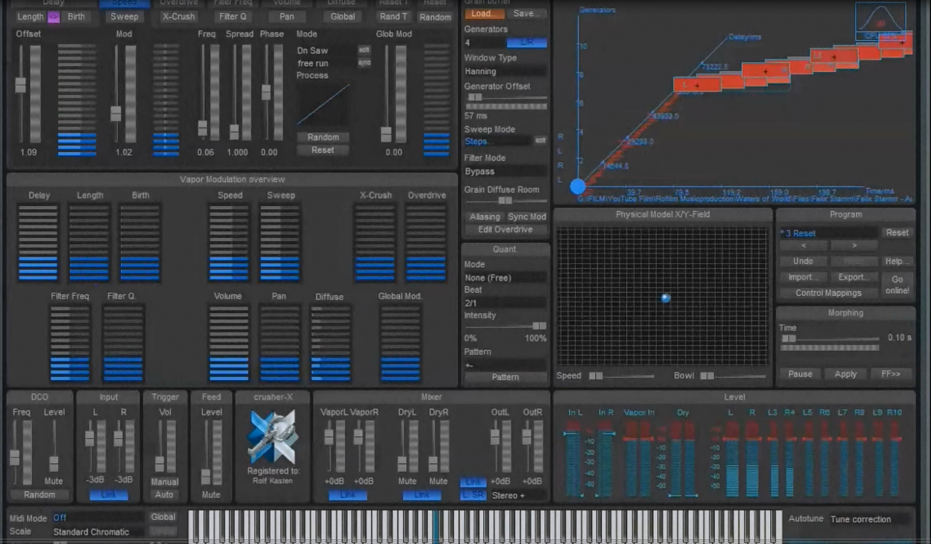Click Undo in Program panel
The width and height of the screenshot is (931, 544).
pos(803,261)
